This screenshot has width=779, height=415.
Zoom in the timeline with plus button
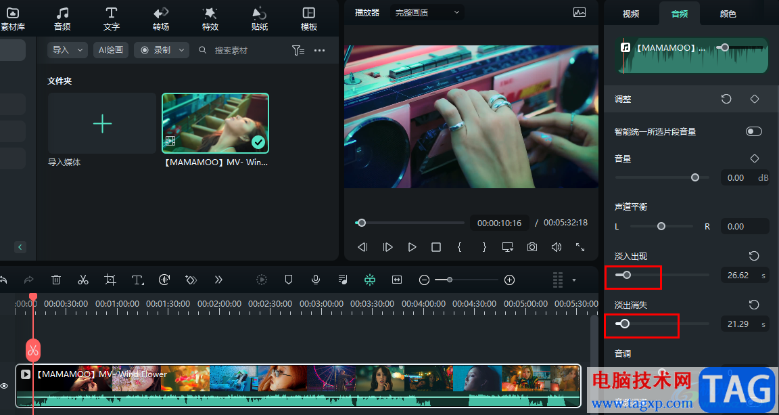pos(509,280)
